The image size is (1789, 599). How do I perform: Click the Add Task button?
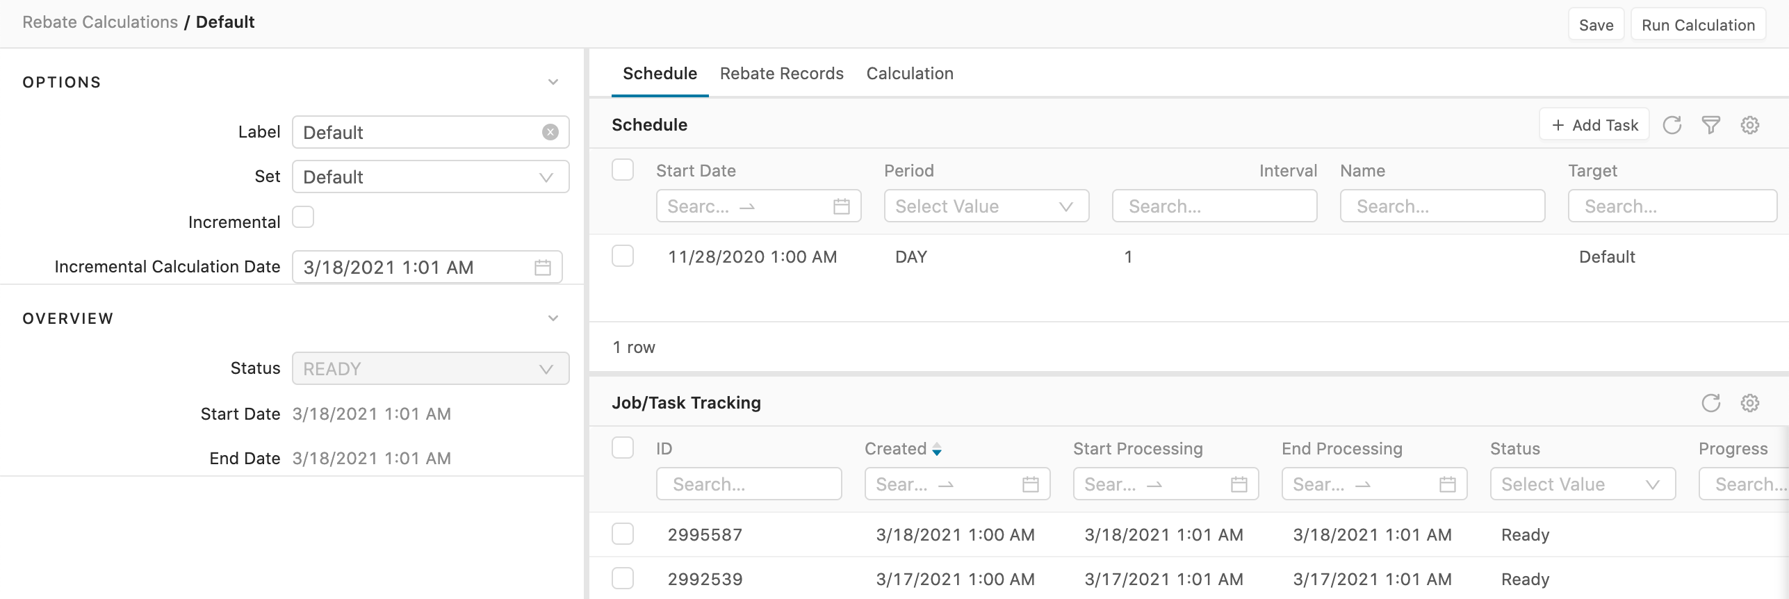(1594, 125)
